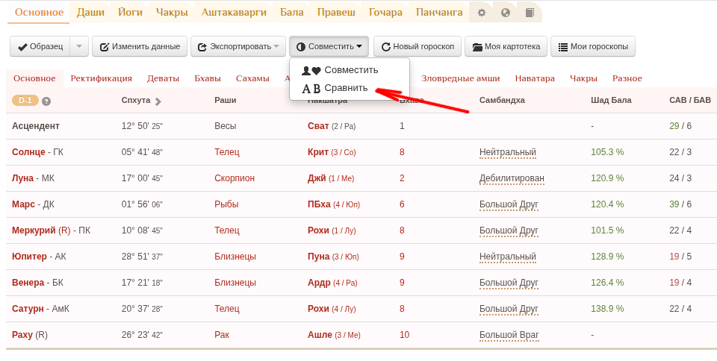Click the 39 / 6 САВ value
This screenshot has height=361, width=717.
click(680, 204)
